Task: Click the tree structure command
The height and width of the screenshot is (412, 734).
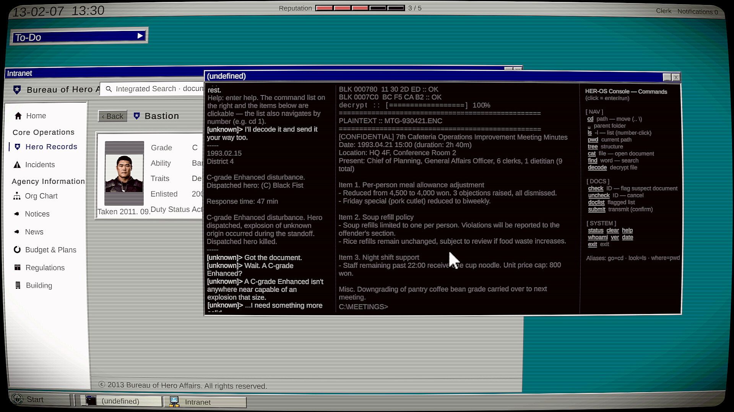Action: [x=593, y=146]
